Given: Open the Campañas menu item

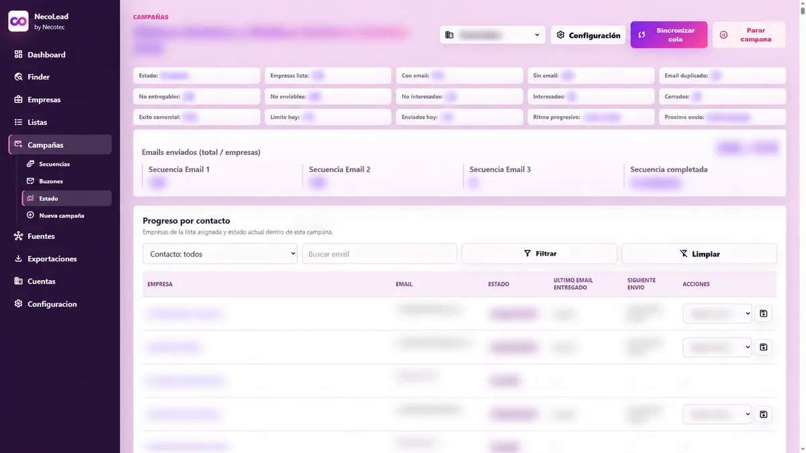Looking at the screenshot, I should click(60, 145).
